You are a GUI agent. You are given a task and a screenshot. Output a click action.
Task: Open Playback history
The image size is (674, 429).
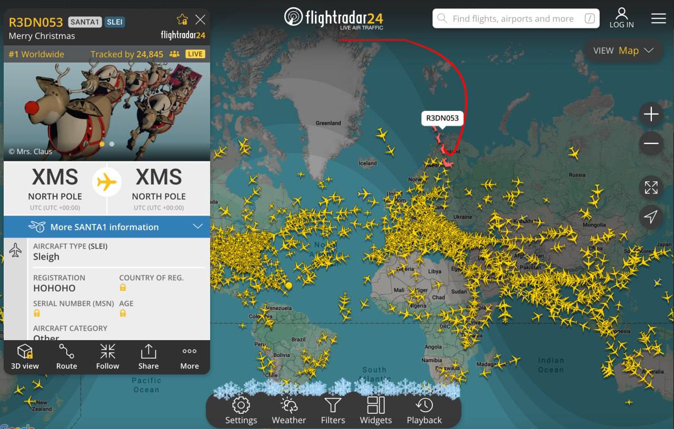coord(424,411)
